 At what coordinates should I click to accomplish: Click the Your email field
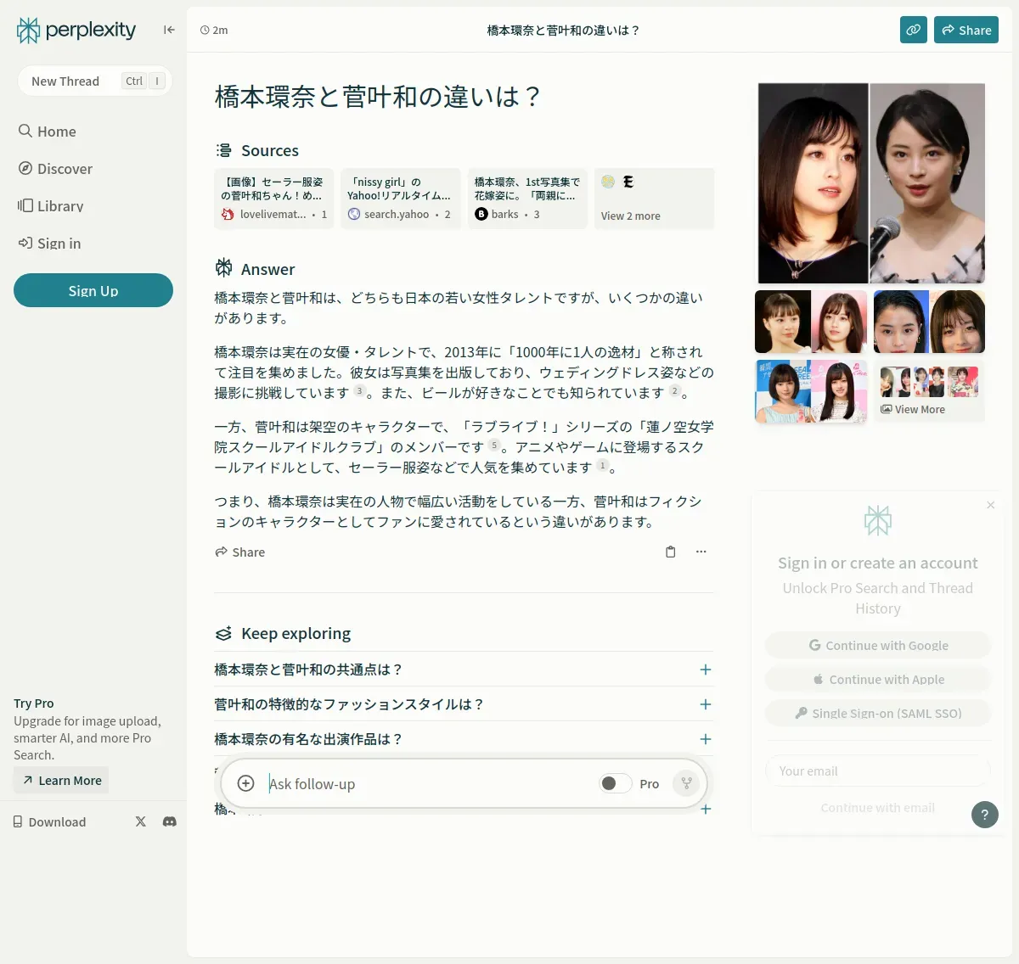(x=878, y=771)
